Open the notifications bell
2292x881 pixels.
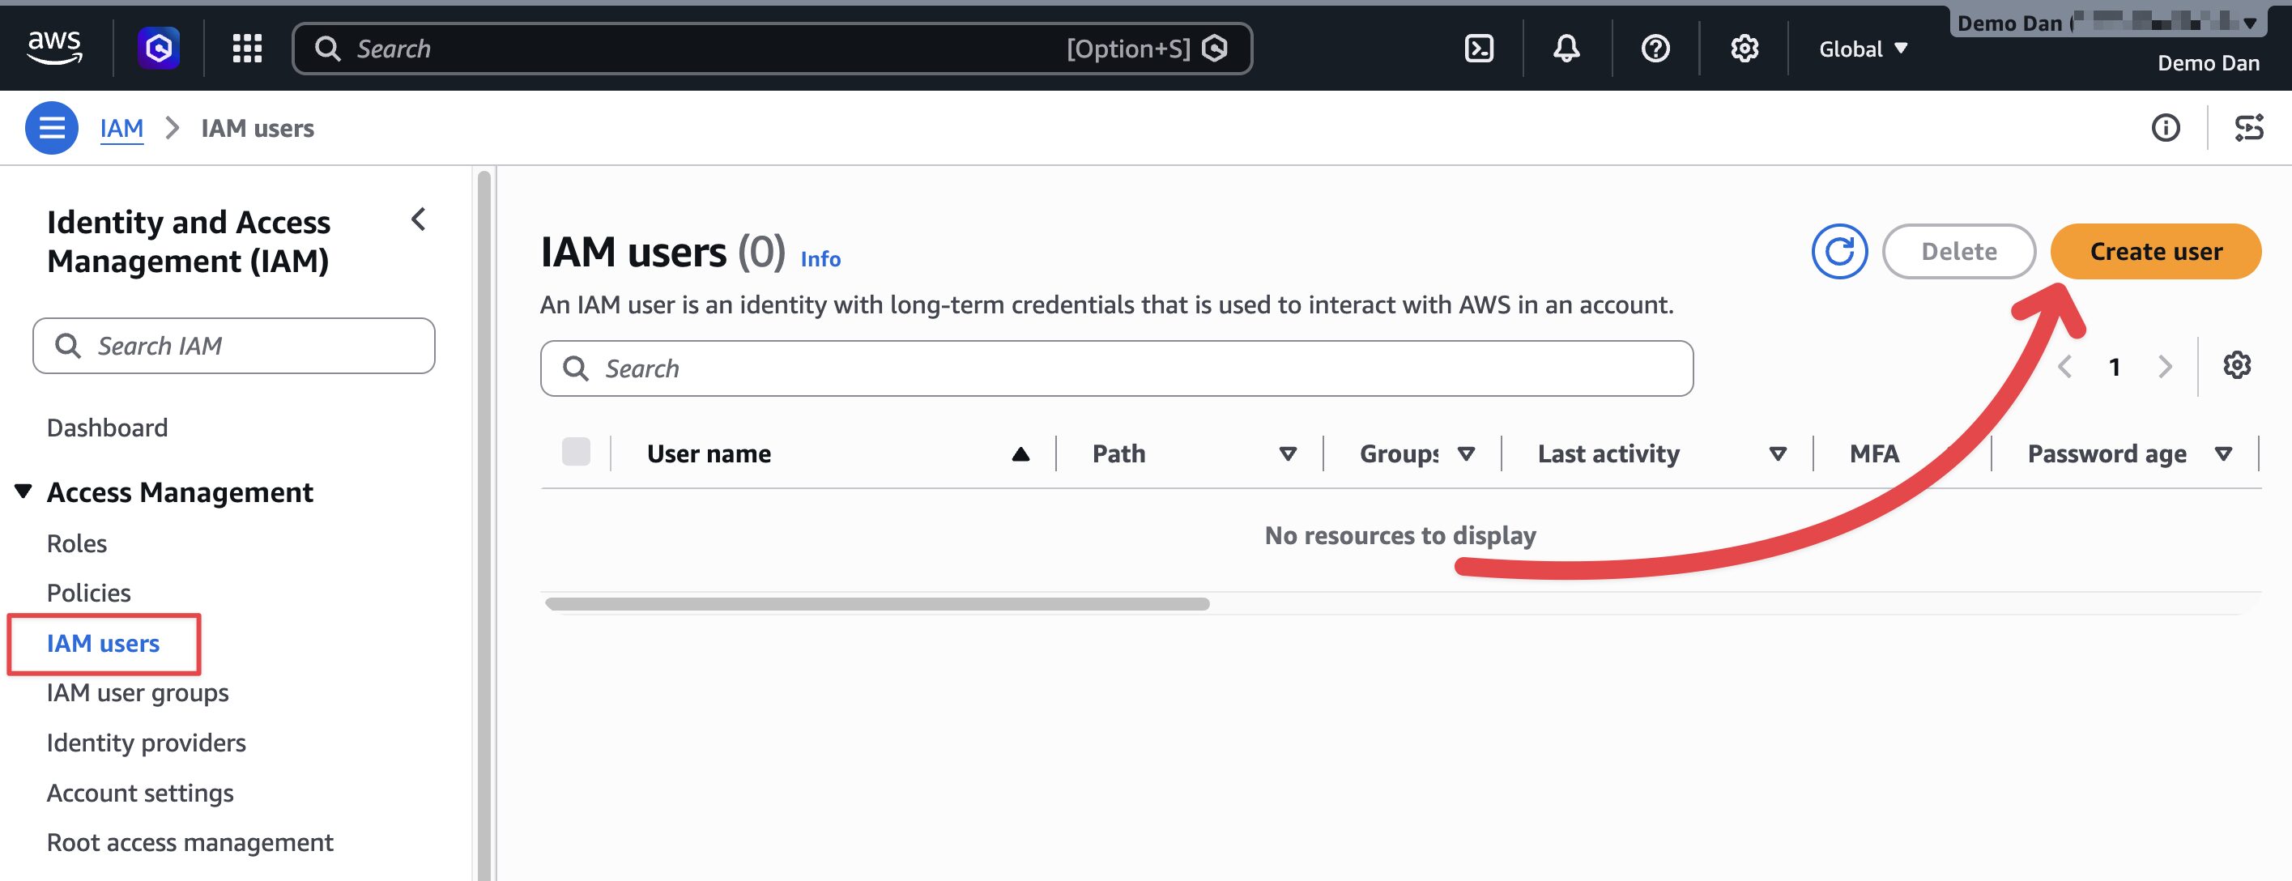[x=1566, y=48]
